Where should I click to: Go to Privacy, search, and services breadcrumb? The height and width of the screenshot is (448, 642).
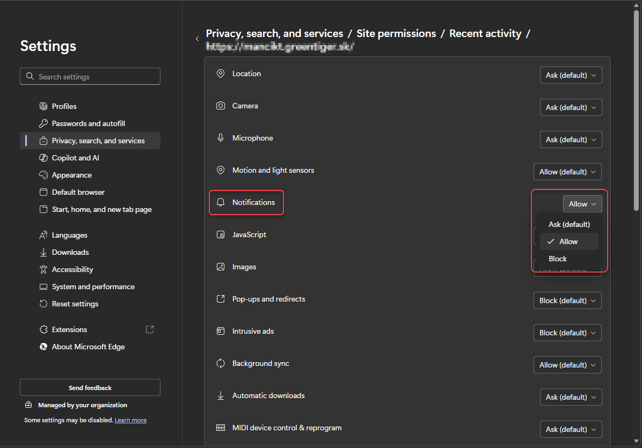[274, 34]
